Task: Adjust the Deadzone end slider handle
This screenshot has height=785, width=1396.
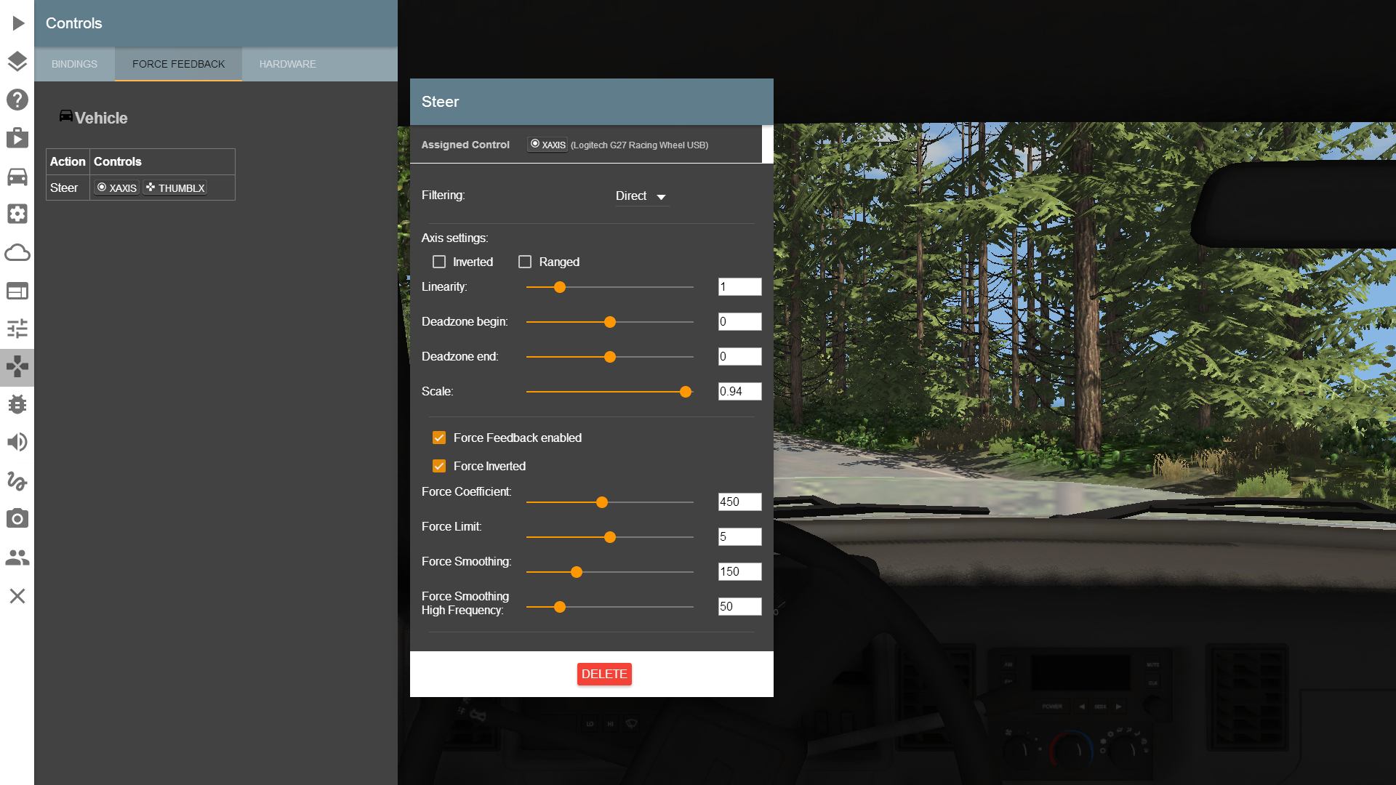Action: click(610, 357)
